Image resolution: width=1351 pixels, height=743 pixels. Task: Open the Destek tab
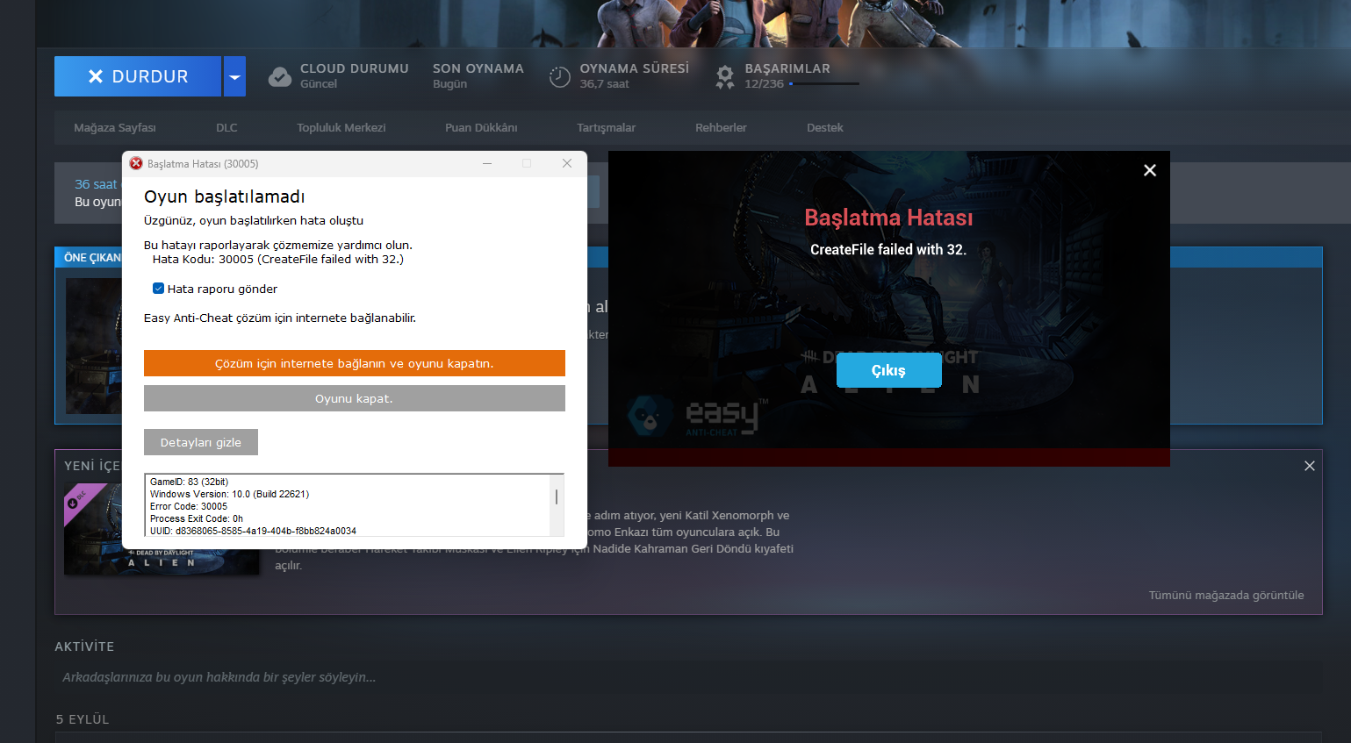pos(825,128)
